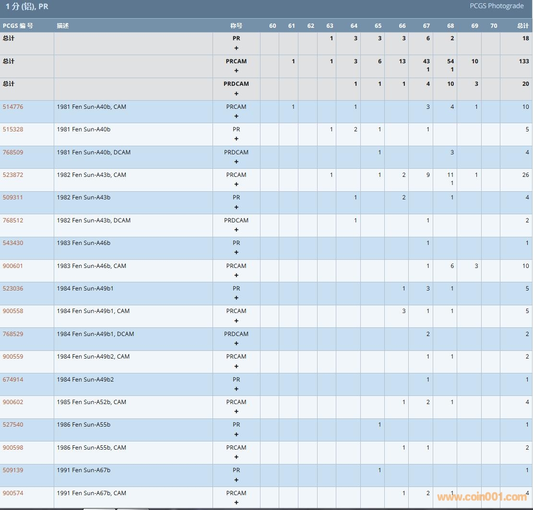Click PCGS number 523872 link
The image size is (533, 510).
pyautogui.click(x=13, y=175)
